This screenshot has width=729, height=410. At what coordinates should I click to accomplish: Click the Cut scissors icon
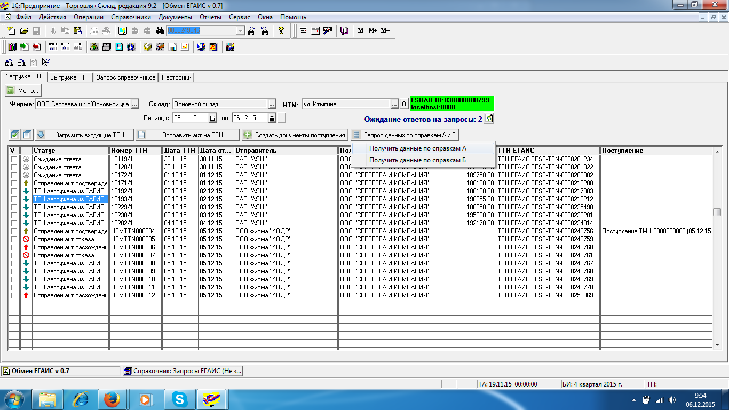[53, 31]
